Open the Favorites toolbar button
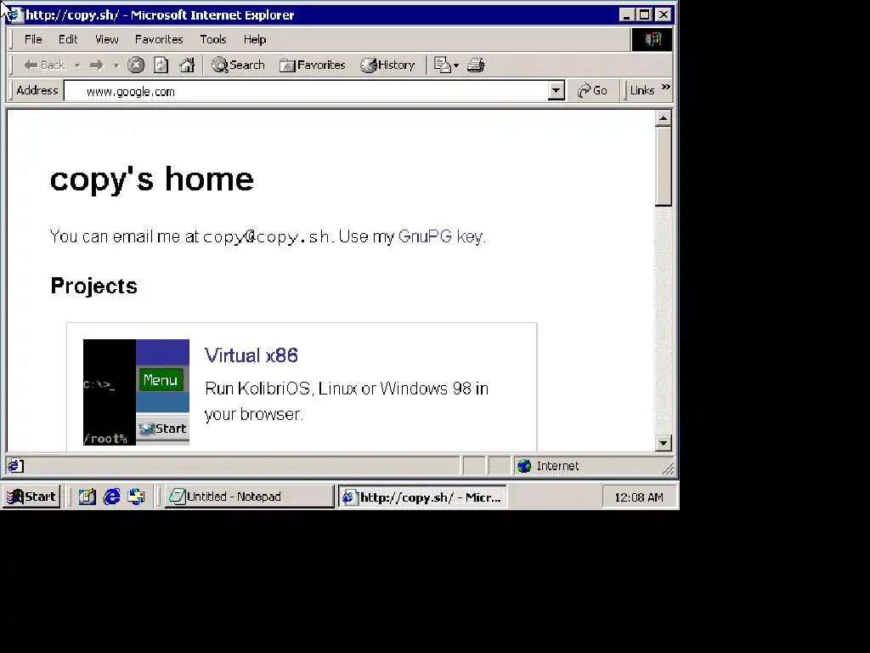This screenshot has width=870, height=653. 312,65
